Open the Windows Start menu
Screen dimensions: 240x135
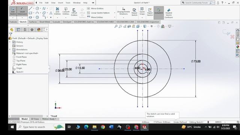click(12, 127)
